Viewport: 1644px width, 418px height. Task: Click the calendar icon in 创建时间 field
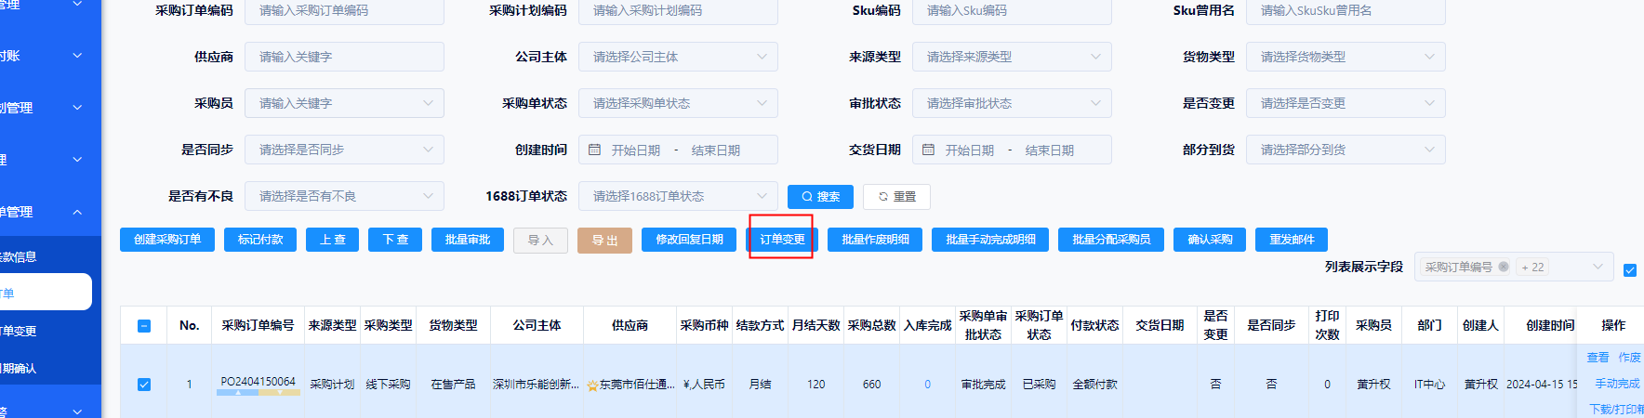pos(595,150)
